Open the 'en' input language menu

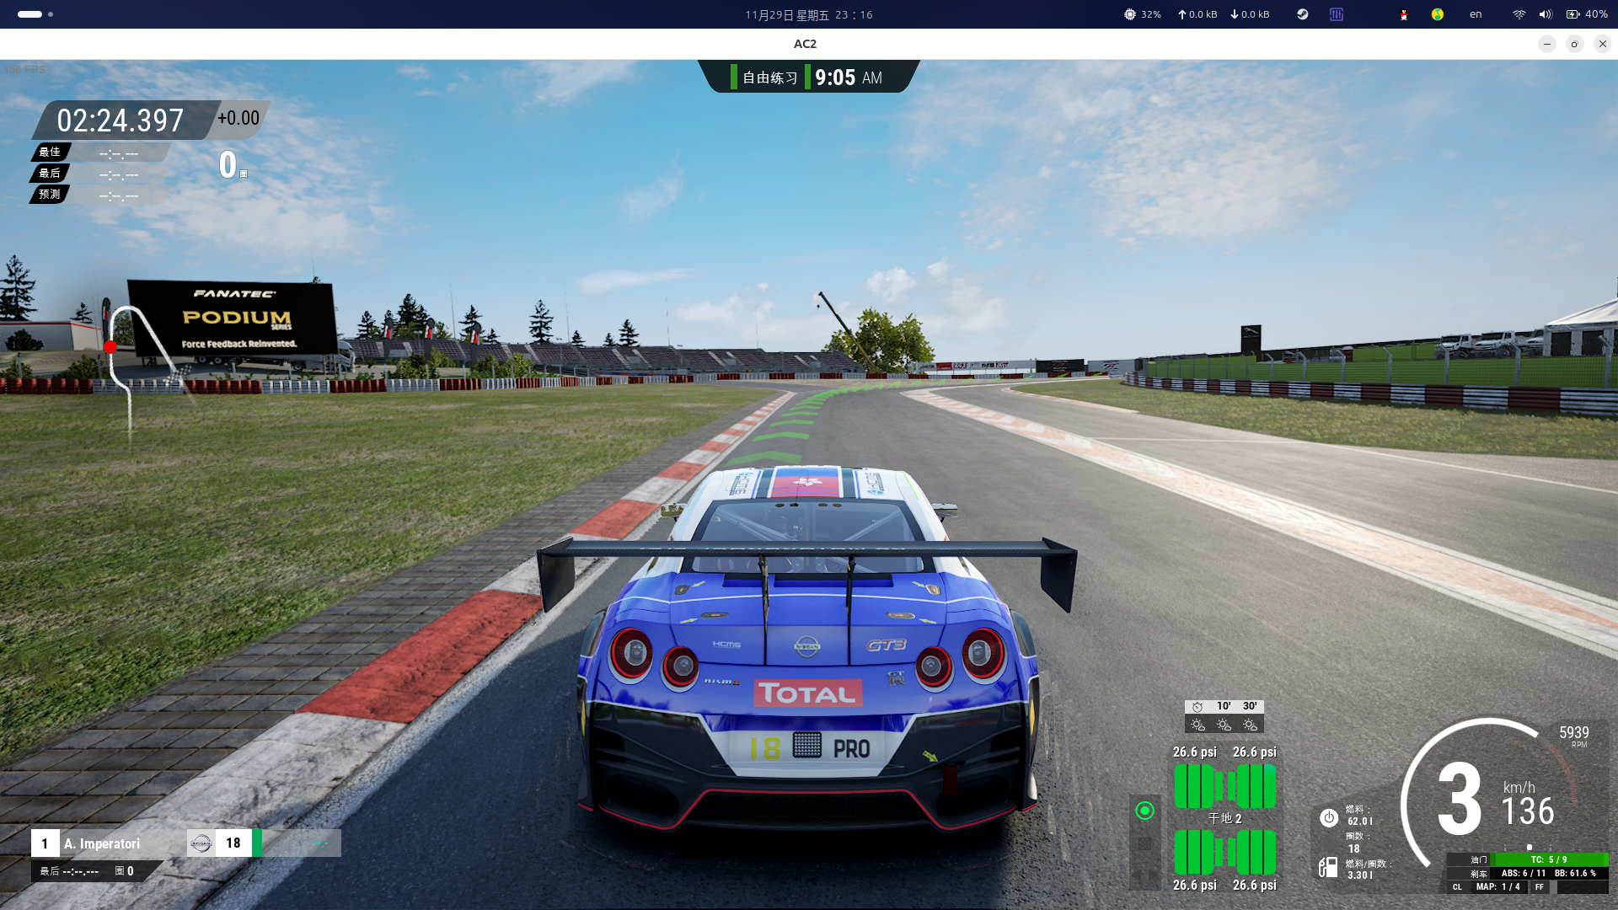click(x=1476, y=14)
